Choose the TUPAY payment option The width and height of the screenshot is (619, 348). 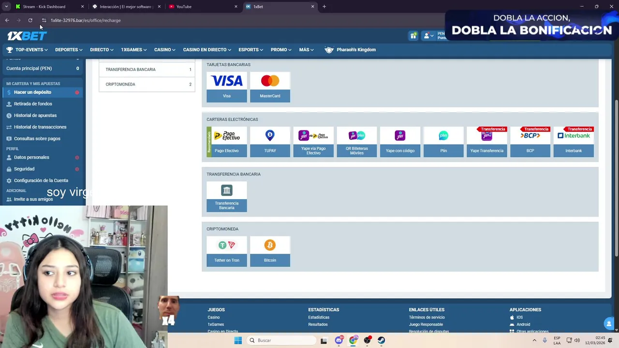[270, 142]
